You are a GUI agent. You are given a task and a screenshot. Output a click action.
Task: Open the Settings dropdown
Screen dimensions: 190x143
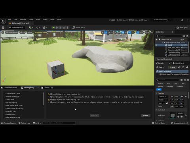pyautogui.click(x=182, y=27)
